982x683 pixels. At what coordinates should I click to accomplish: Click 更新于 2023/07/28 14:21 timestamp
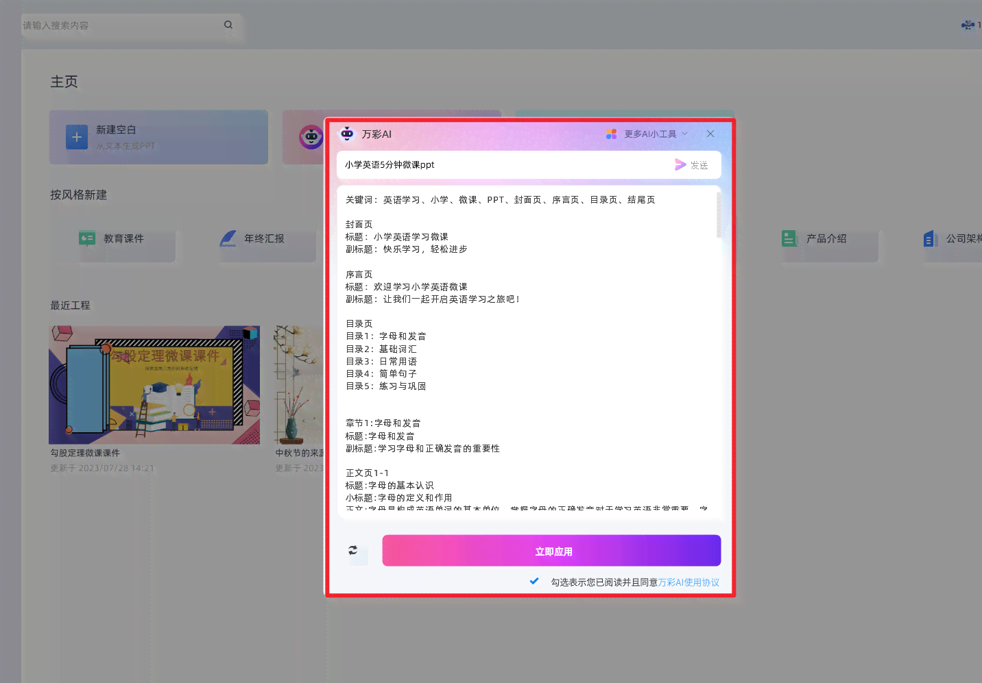(102, 469)
